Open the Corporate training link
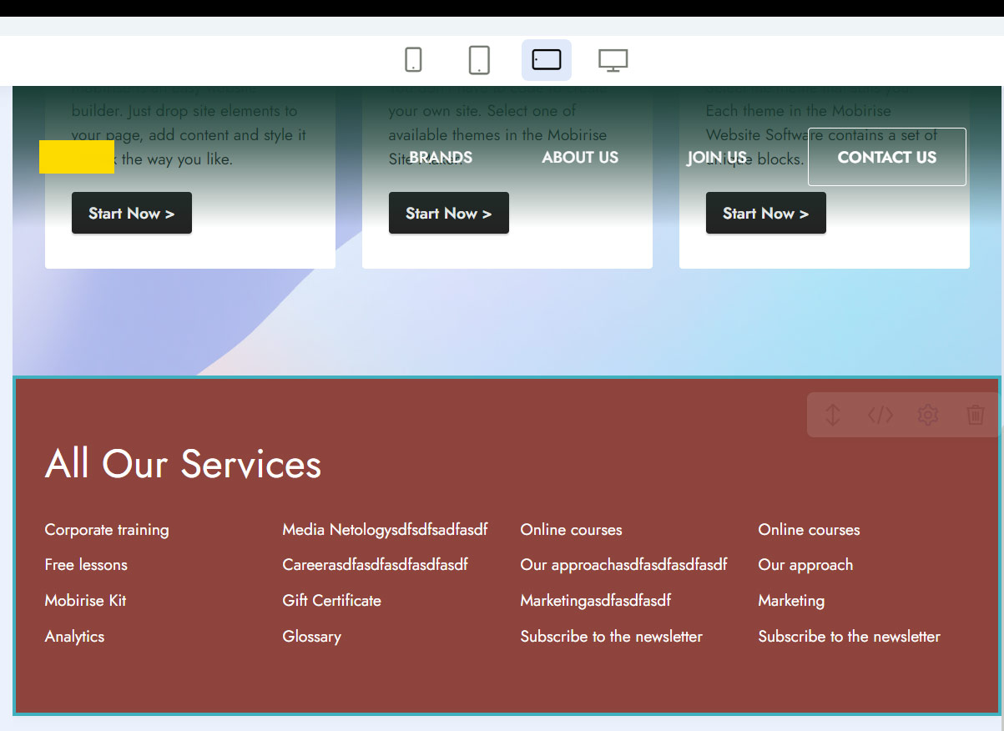Screen dimensions: 1004x731 [x=107, y=530]
